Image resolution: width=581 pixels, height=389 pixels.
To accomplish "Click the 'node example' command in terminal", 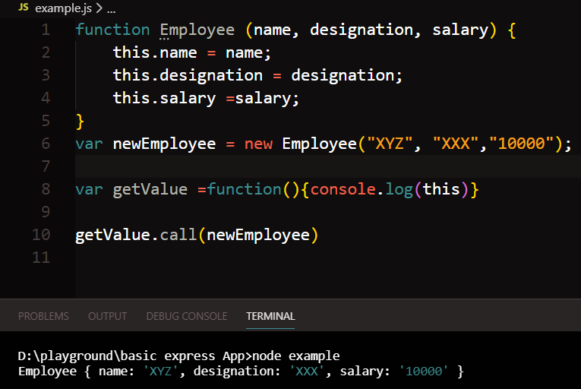I will [295, 356].
